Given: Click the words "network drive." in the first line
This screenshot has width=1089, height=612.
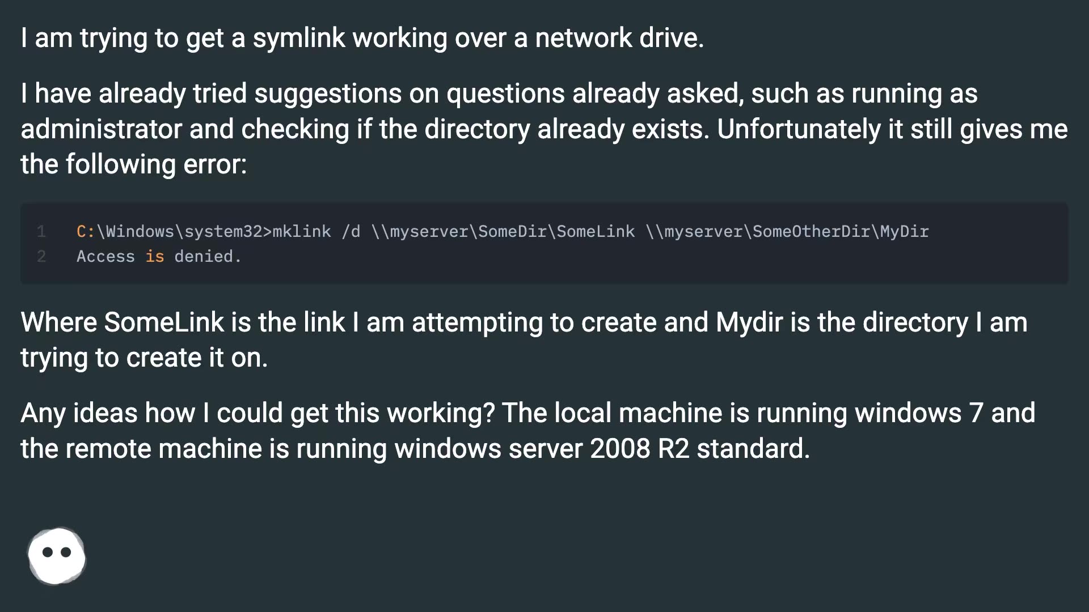Looking at the screenshot, I should 619,38.
